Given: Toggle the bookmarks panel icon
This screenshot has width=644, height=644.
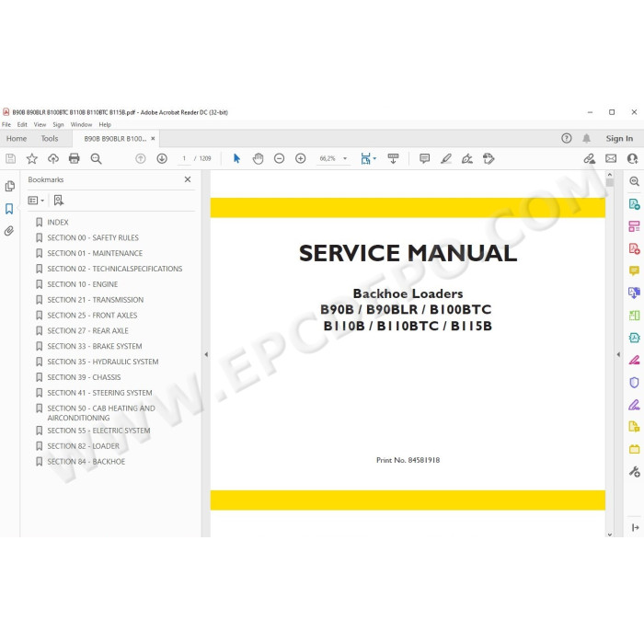Looking at the screenshot, I should [9, 209].
